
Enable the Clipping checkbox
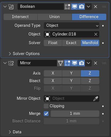pos(46,106)
